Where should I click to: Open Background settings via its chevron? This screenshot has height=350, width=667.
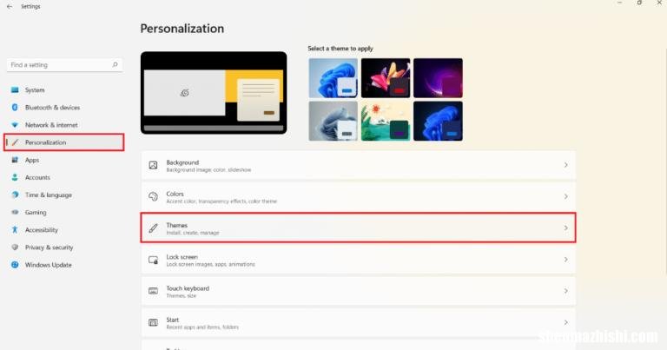pos(565,165)
